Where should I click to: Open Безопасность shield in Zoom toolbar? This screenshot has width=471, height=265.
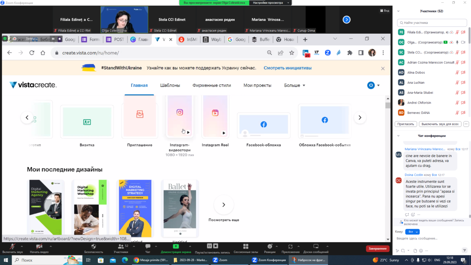click(93, 246)
